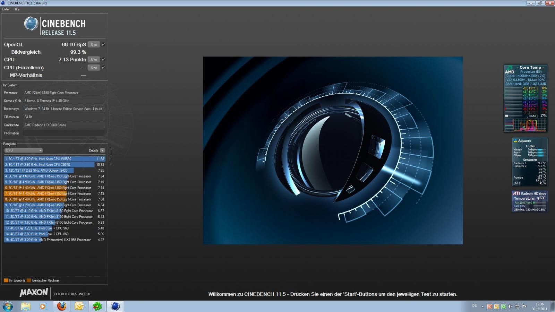Open the volume speaker tray icon
The image size is (555, 312).
coord(510,307)
